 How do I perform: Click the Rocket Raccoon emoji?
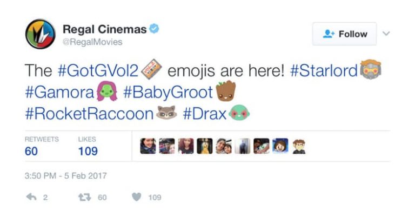click(166, 113)
